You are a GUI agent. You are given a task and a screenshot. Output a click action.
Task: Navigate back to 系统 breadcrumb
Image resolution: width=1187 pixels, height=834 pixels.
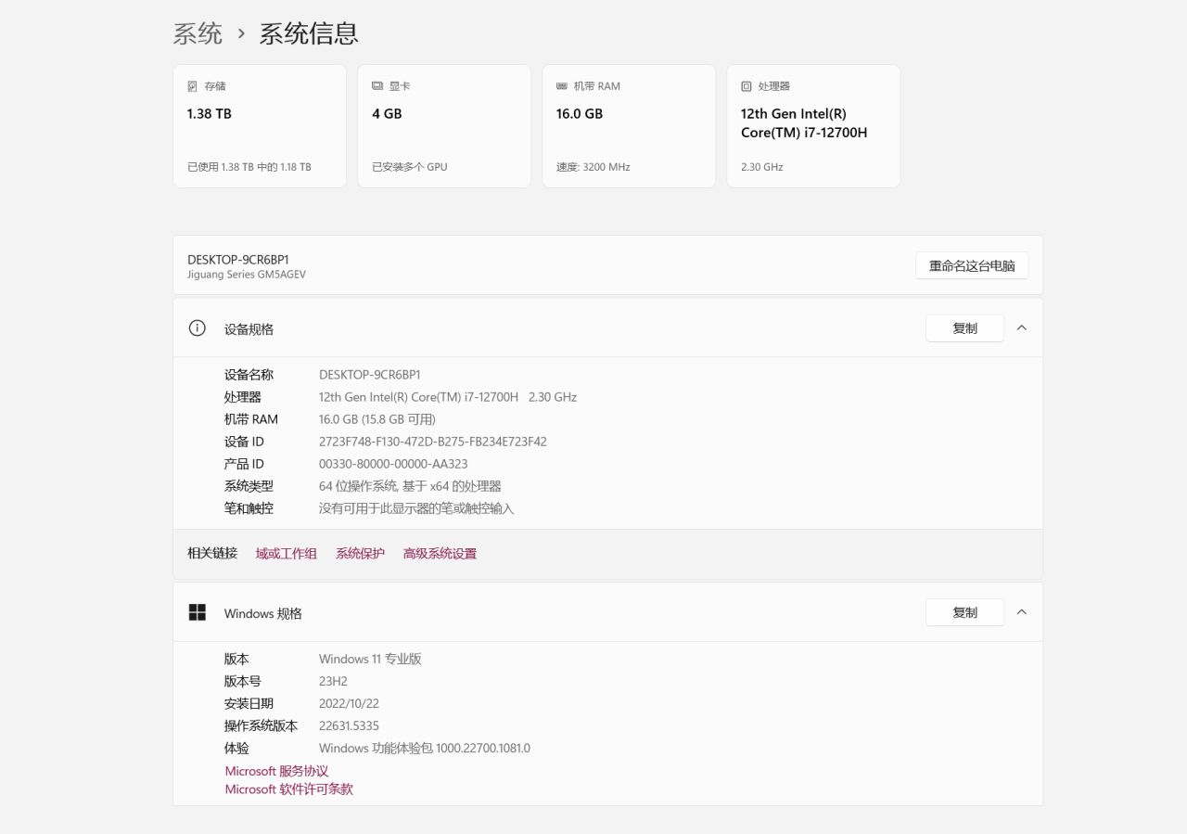pyautogui.click(x=198, y=33)
